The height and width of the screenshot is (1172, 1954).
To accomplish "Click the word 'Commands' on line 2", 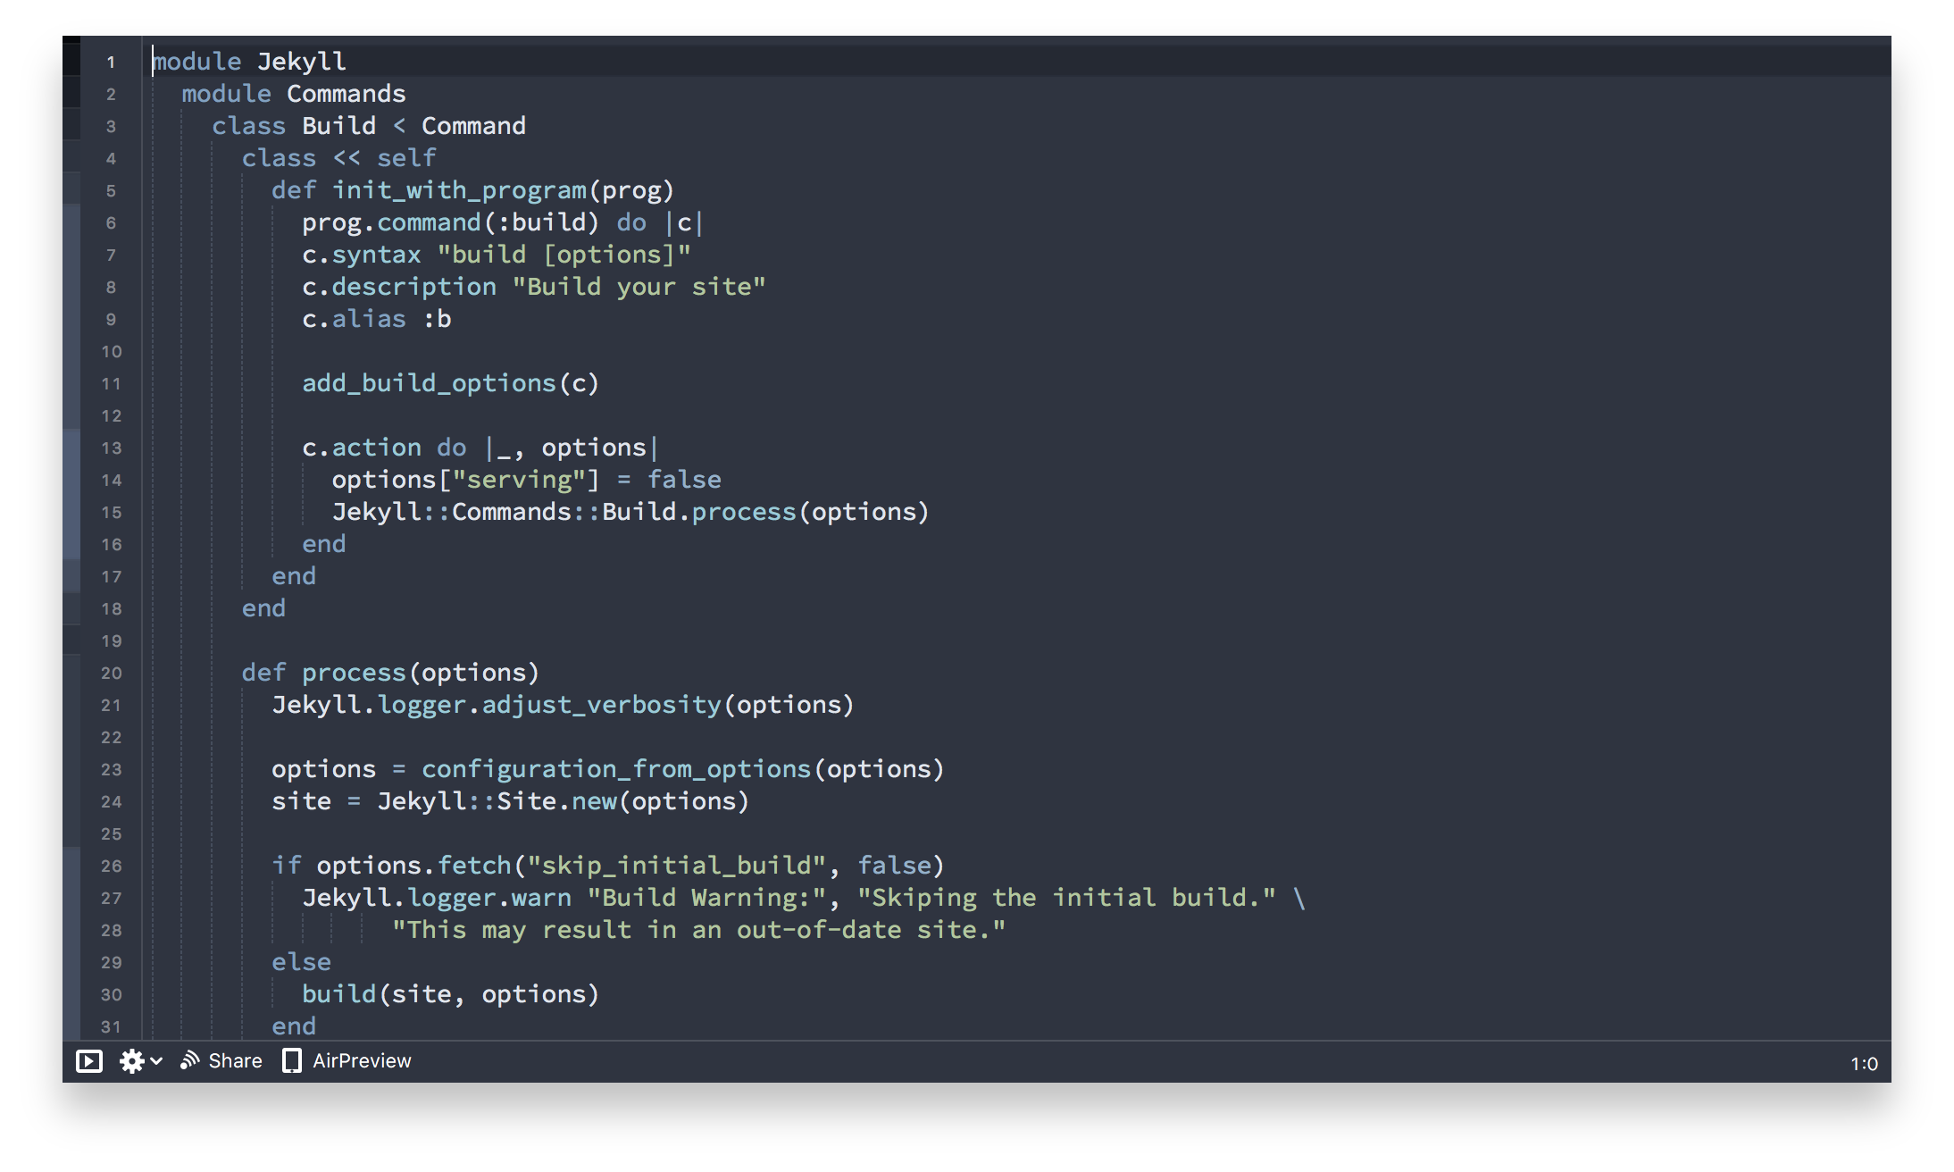I will click(x=346, y=94).
